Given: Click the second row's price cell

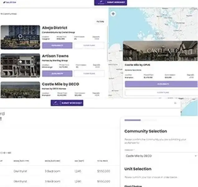Looking at the screenshot, I should tap(104, 181).
